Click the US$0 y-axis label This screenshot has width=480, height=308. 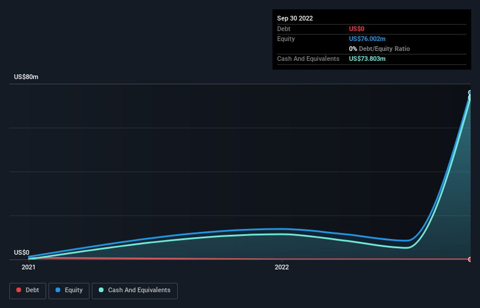click(22, 252)
